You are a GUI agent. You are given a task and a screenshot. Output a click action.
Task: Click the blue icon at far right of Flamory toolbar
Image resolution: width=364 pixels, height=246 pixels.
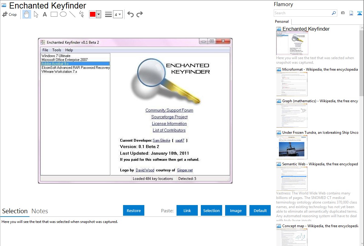point(359,13)
